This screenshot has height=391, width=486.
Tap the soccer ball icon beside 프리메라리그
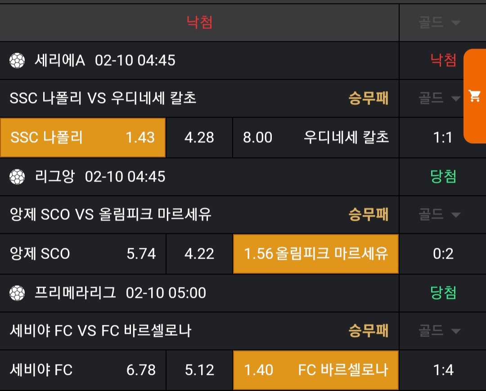(x=17, y=293)
